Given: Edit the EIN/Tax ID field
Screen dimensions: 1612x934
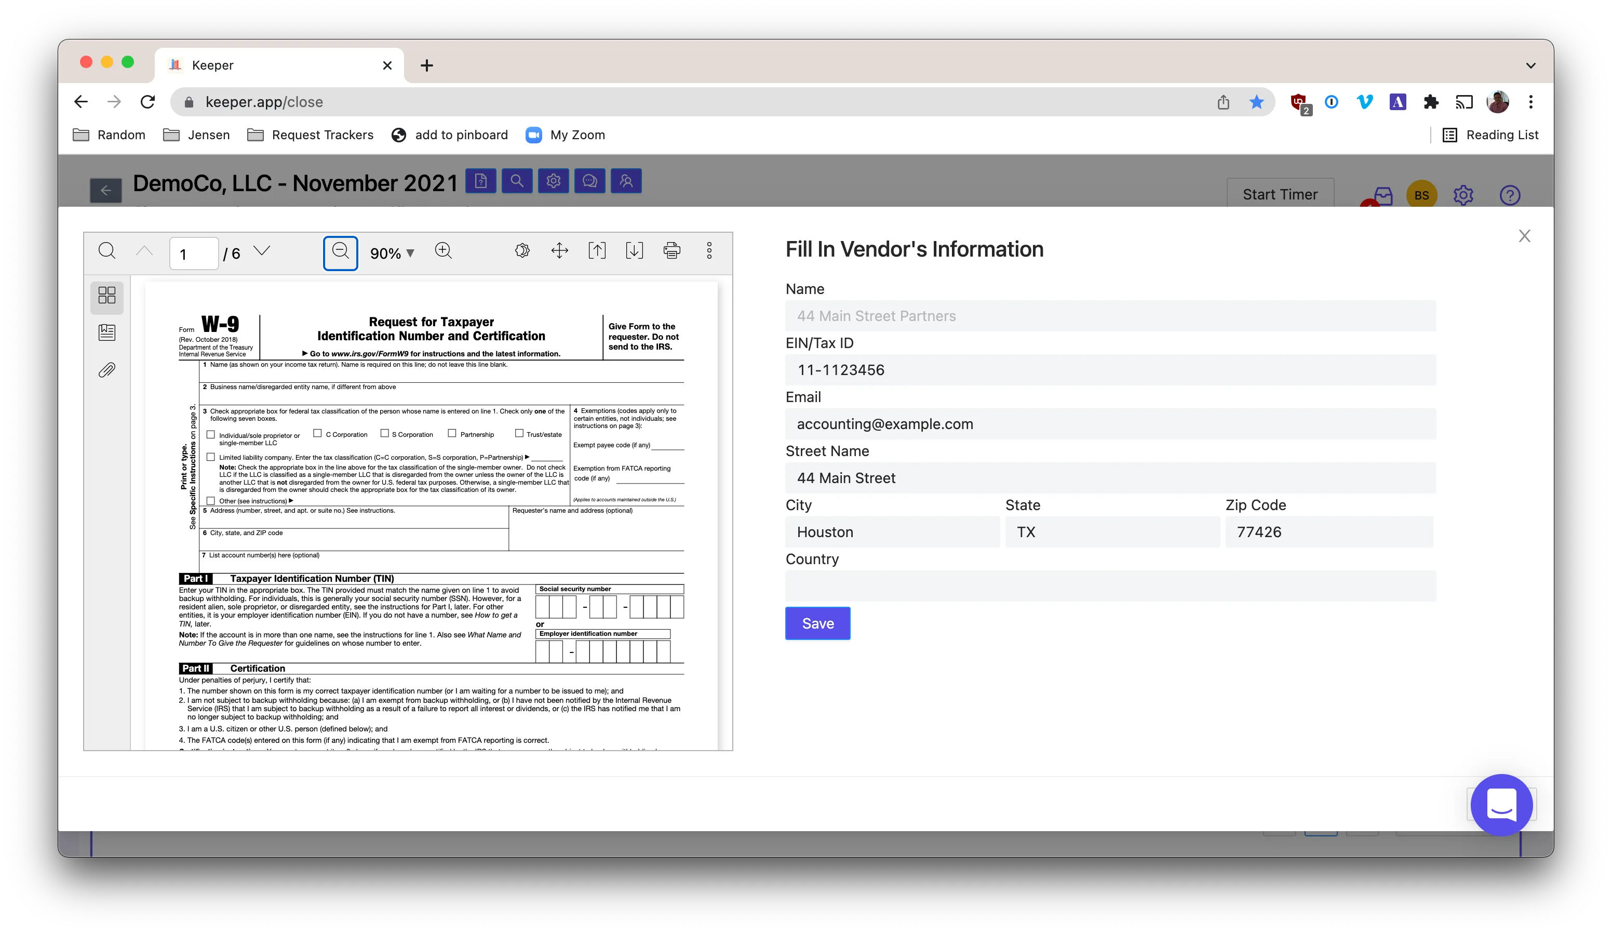Looking at the screenshot, I should point(1110,370).
